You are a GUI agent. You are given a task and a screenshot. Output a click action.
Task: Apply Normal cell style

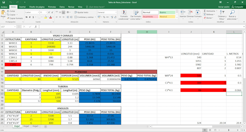pos(150,12)
